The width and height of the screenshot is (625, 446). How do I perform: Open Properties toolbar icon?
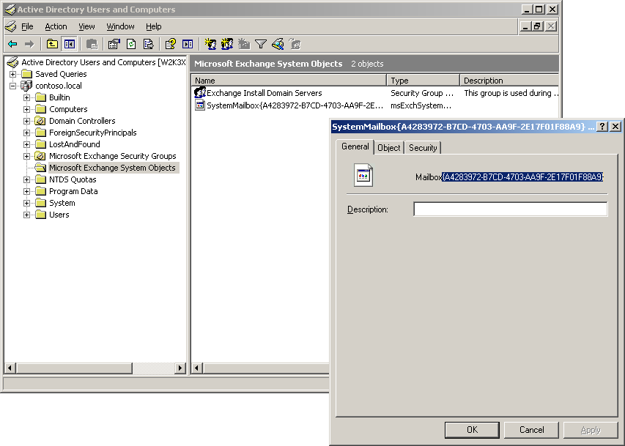114,44
